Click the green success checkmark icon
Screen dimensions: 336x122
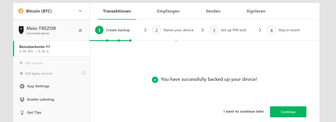click(x=155, y=80)
